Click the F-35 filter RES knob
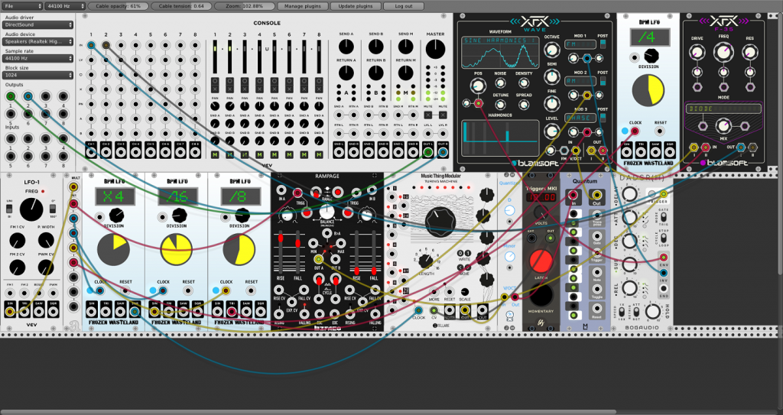783x415 pixels. pyautogui.click(x=749, y=52)
